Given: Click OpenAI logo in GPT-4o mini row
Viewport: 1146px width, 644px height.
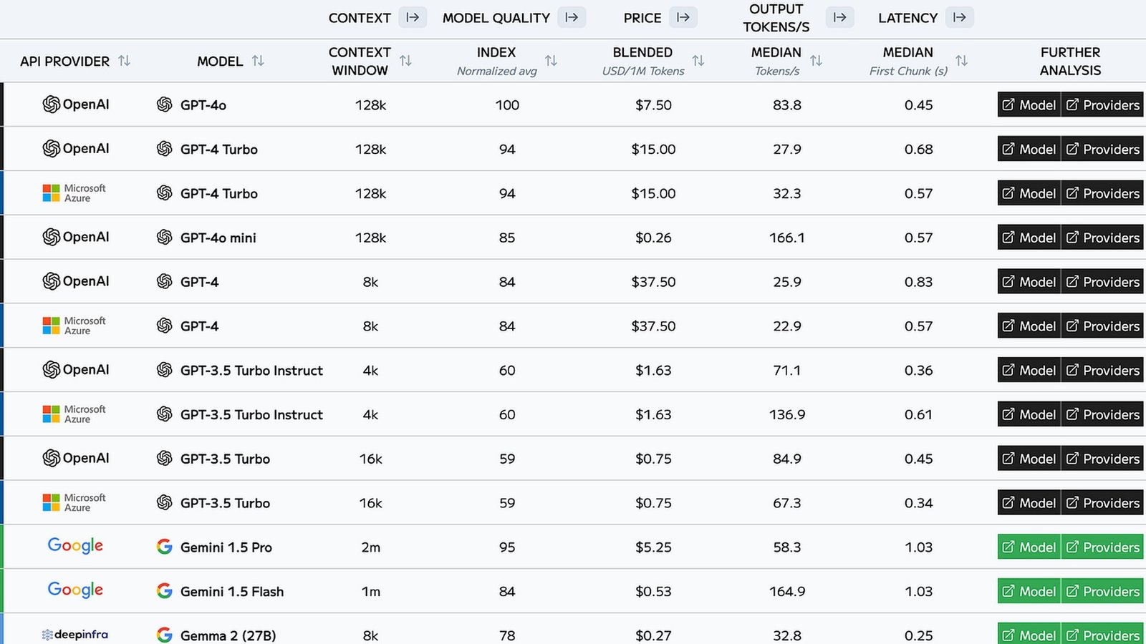Looking at the screenshot, I should point(76,237).
